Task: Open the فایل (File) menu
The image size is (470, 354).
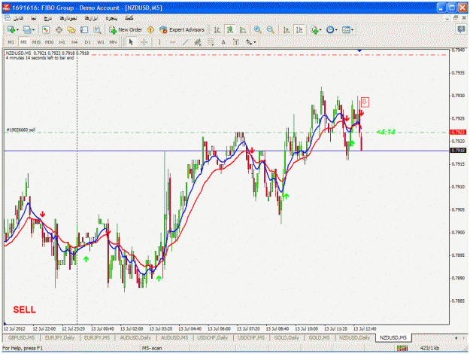Action: click(19, 18)
